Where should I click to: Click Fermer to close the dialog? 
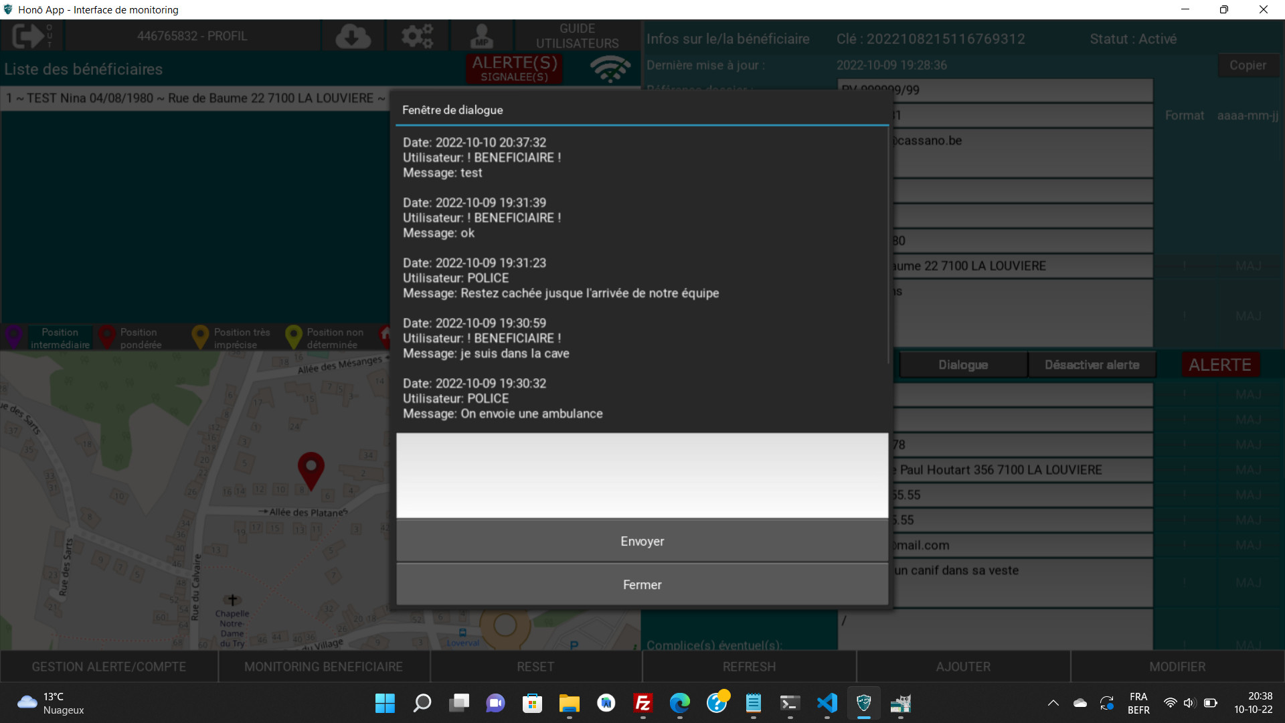point(642,584)
